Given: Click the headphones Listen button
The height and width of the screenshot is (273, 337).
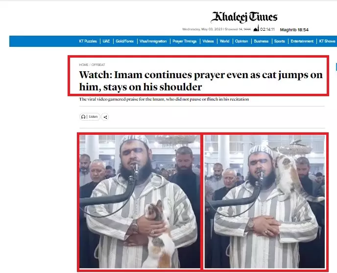Looking at the screenshot, I should pos(90,117).
